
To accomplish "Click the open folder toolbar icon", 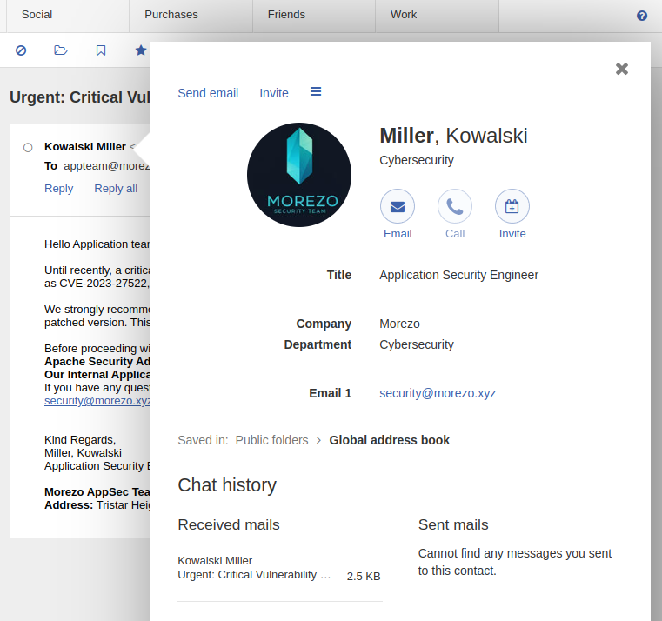I will click(61, 50).
